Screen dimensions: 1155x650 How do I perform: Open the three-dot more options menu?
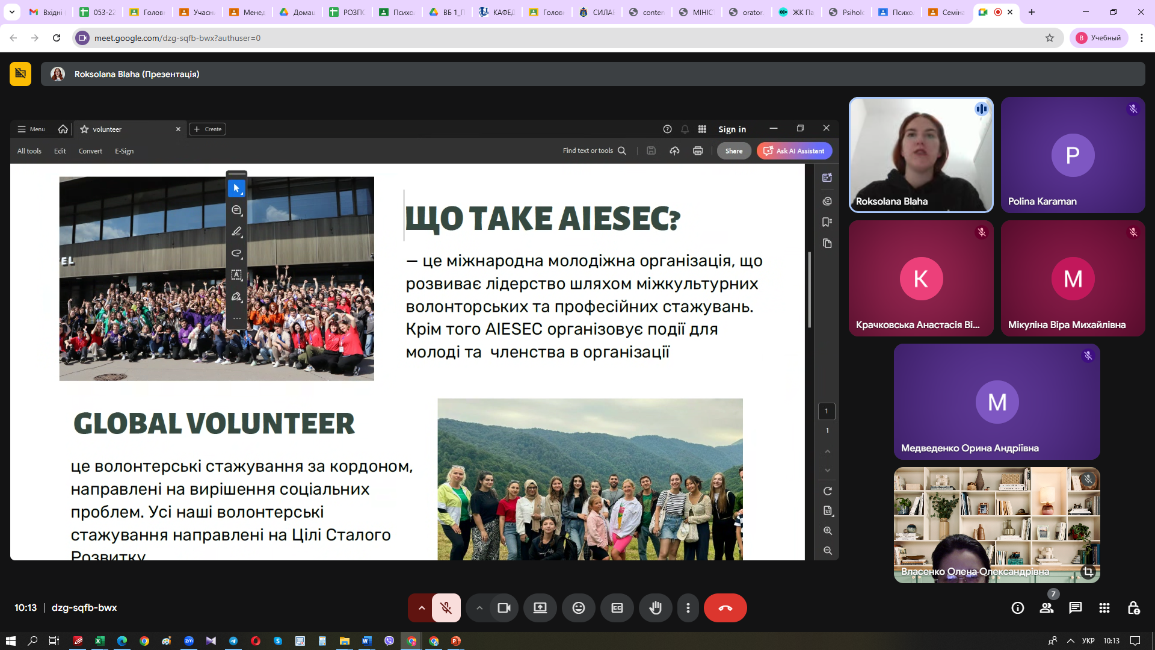(688, 608)
